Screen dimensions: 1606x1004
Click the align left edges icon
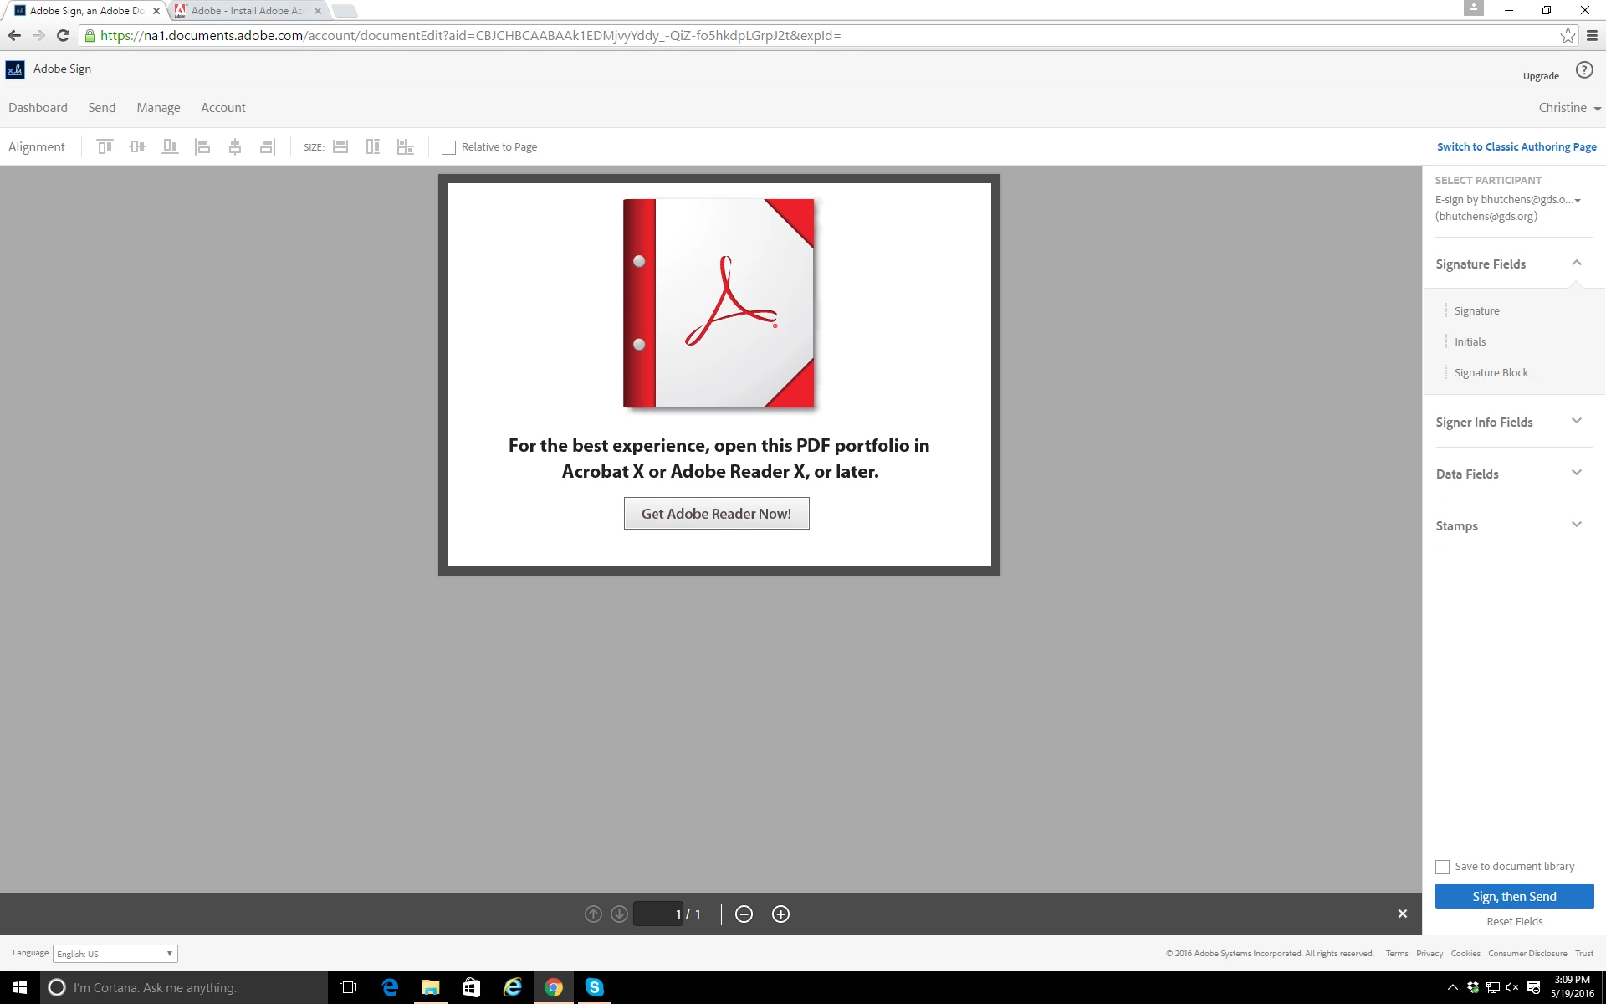202,147
